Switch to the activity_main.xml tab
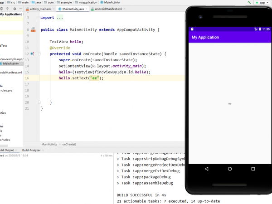The height and width of the screenshot is (204, 272). pyautogui.click(x=40, y=9)
